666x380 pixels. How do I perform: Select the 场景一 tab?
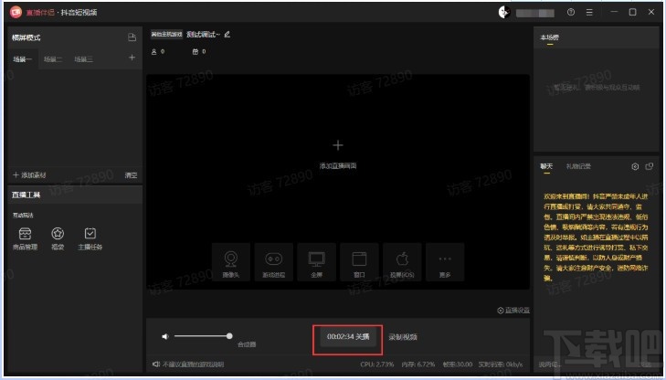click(x=23, y=59)
